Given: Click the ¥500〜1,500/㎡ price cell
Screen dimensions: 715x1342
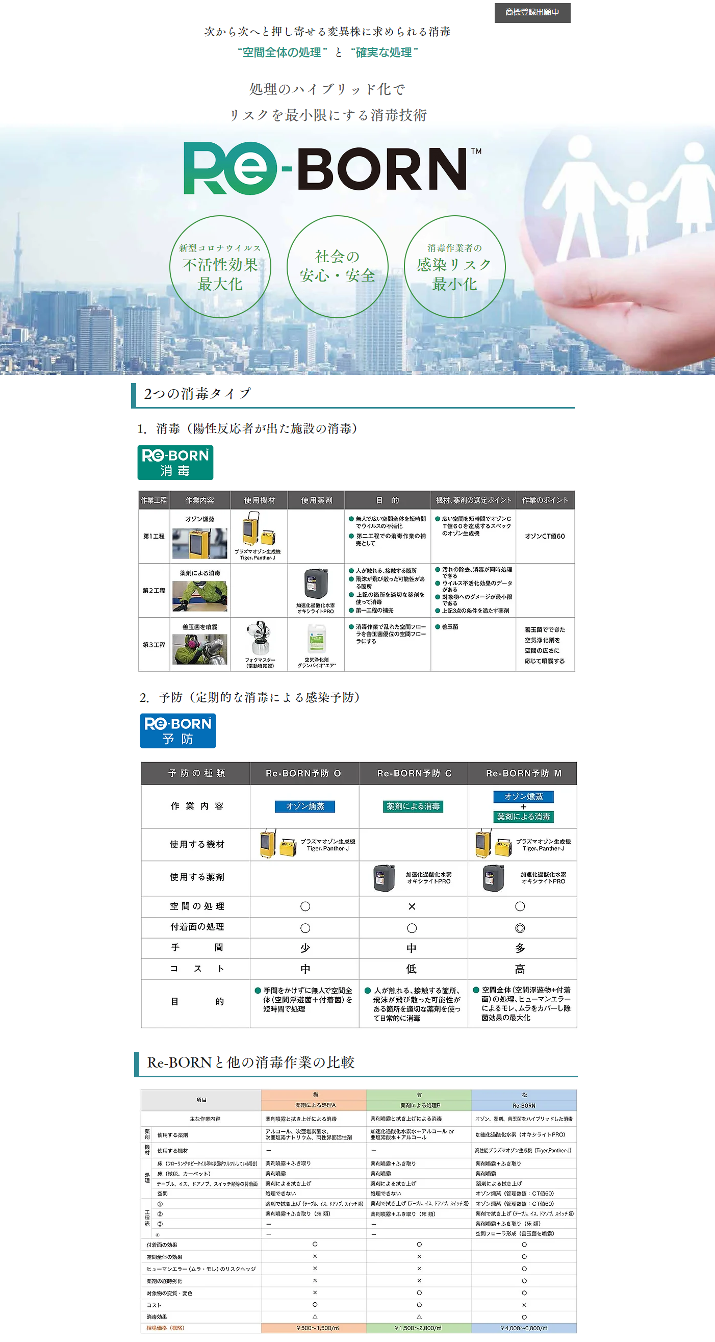Looking at the screenshot, I should pyautogui.click(x=314, y=1328).
